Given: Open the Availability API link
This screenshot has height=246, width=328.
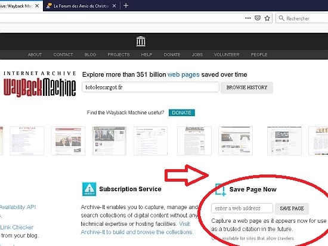Looking at the screenshot, I should pos(18,207).
